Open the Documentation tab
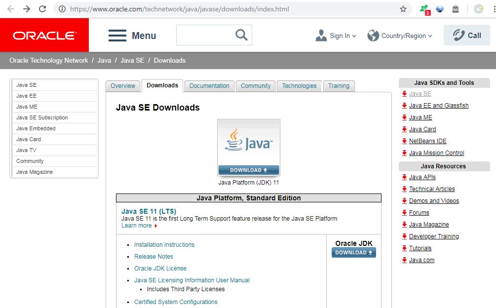Image resolution: width=496 pixels, height=308 pixels. (209, 86)
